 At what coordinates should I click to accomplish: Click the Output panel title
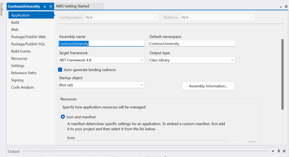[x=14, y=151]
